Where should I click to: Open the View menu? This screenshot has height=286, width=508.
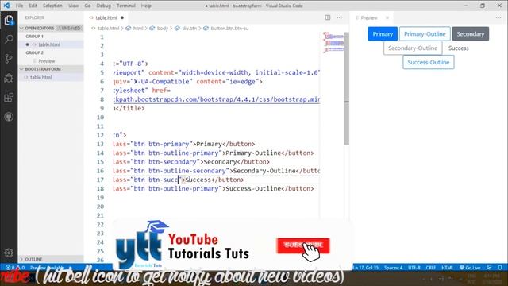[x=73, y=6]
